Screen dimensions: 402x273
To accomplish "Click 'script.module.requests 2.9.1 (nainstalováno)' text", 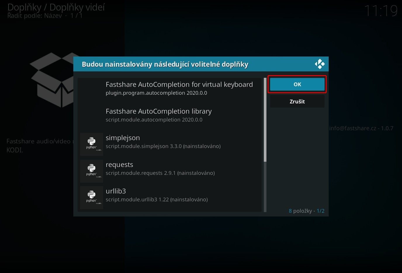I will [160, 173].
